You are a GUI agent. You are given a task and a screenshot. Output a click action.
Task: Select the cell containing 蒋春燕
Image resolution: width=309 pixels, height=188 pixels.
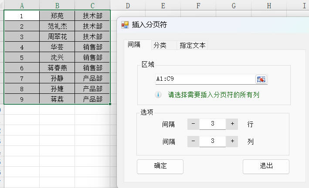click(x=57, y=68)
